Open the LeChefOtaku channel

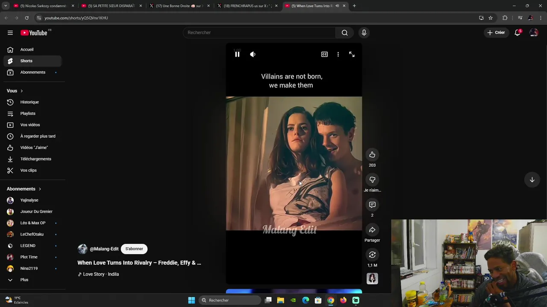32,235
